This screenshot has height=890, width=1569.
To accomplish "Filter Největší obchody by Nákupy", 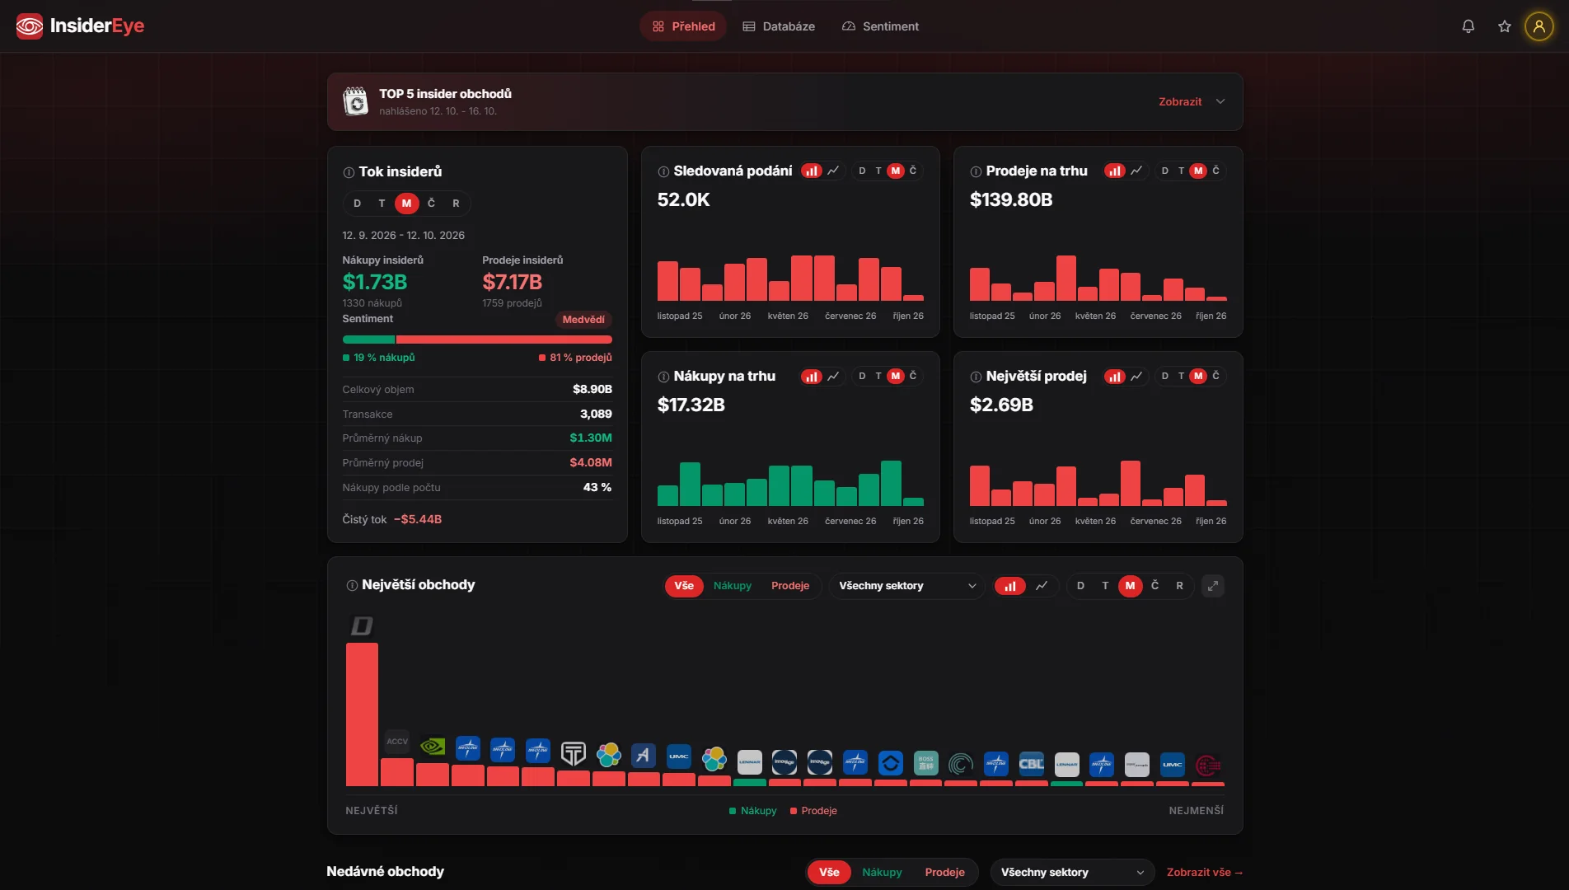I will 733,586.
